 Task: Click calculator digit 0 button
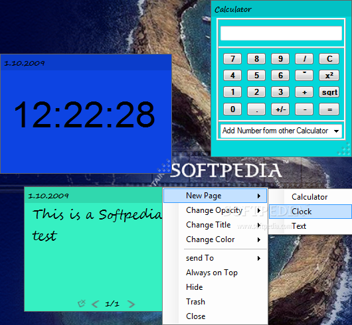coord(232,109)
